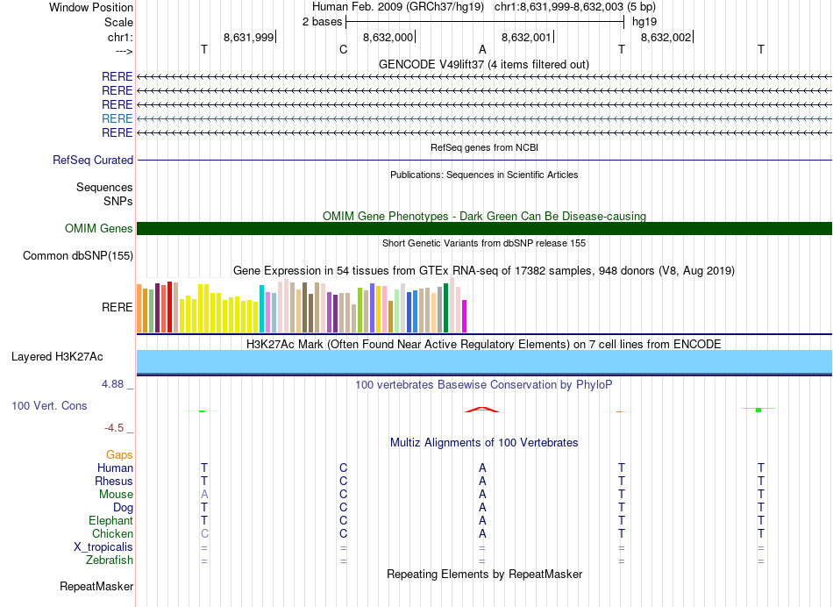Click the bright red GTEx expression bar
The height and width of the screenshot is (607, 833).
click(x=169, y=307)
